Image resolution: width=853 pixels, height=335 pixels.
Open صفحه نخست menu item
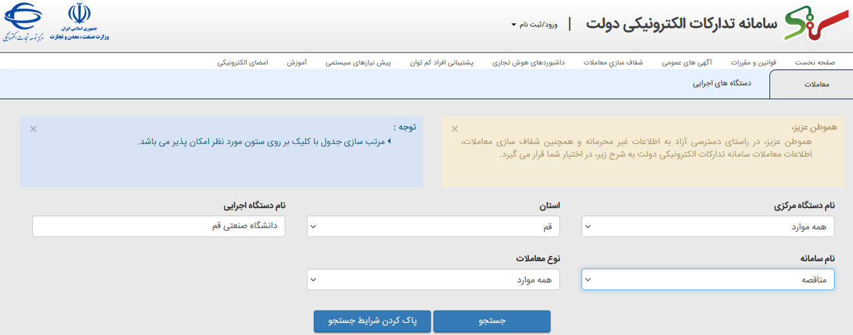pos(815,63)
